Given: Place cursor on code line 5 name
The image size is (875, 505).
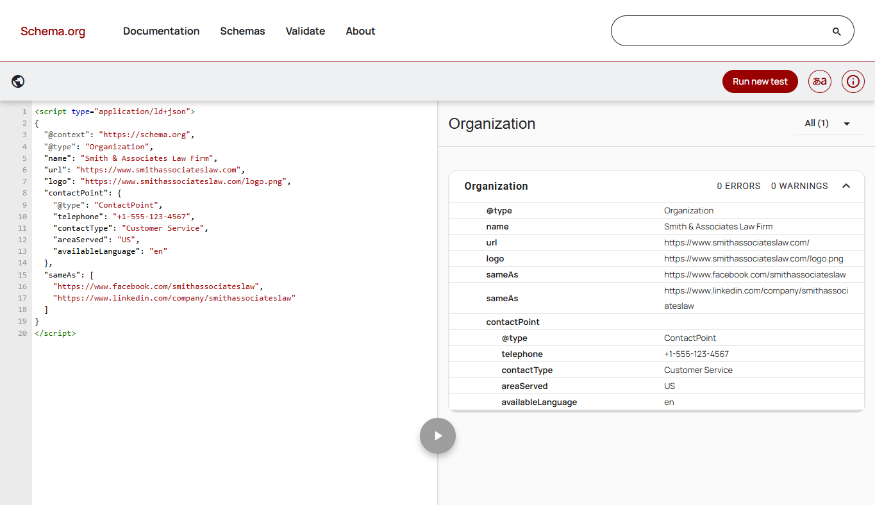Looking at the screenshot, I should pyautogui.click(x=128, y=158).
